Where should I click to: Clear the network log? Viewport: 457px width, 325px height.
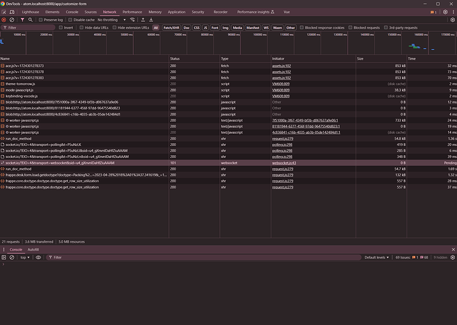(12, 20)
